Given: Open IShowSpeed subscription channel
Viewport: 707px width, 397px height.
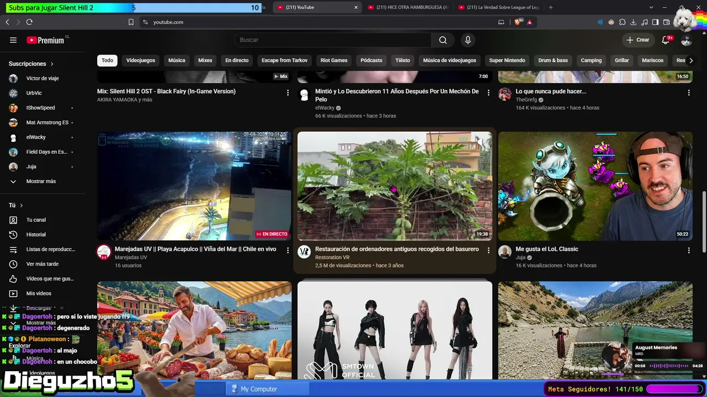Looking at the screenshot, I should (41, 108).
